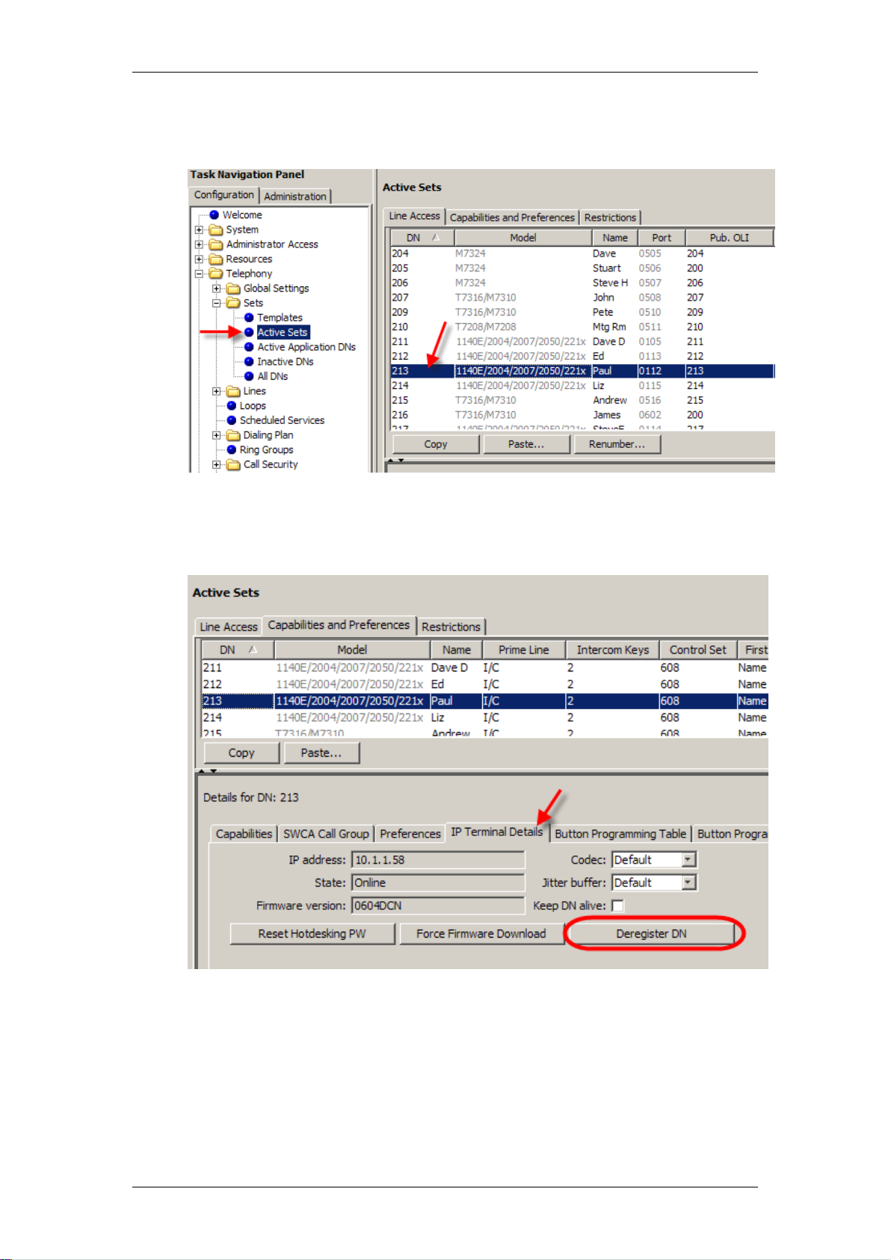Viewport: 891px width, 1260px height.
Task: Open Inactive DNs node
Action: [286, 361]
